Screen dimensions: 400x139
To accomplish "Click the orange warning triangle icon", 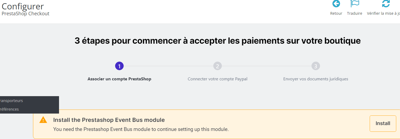I will tap(43, 120).
